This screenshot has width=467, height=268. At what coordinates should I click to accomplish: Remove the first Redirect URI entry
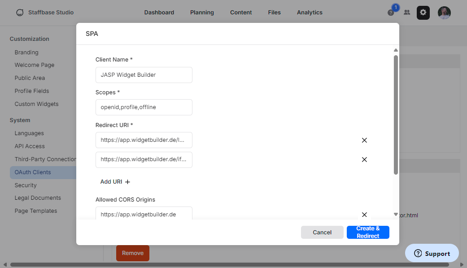(364, 140)
